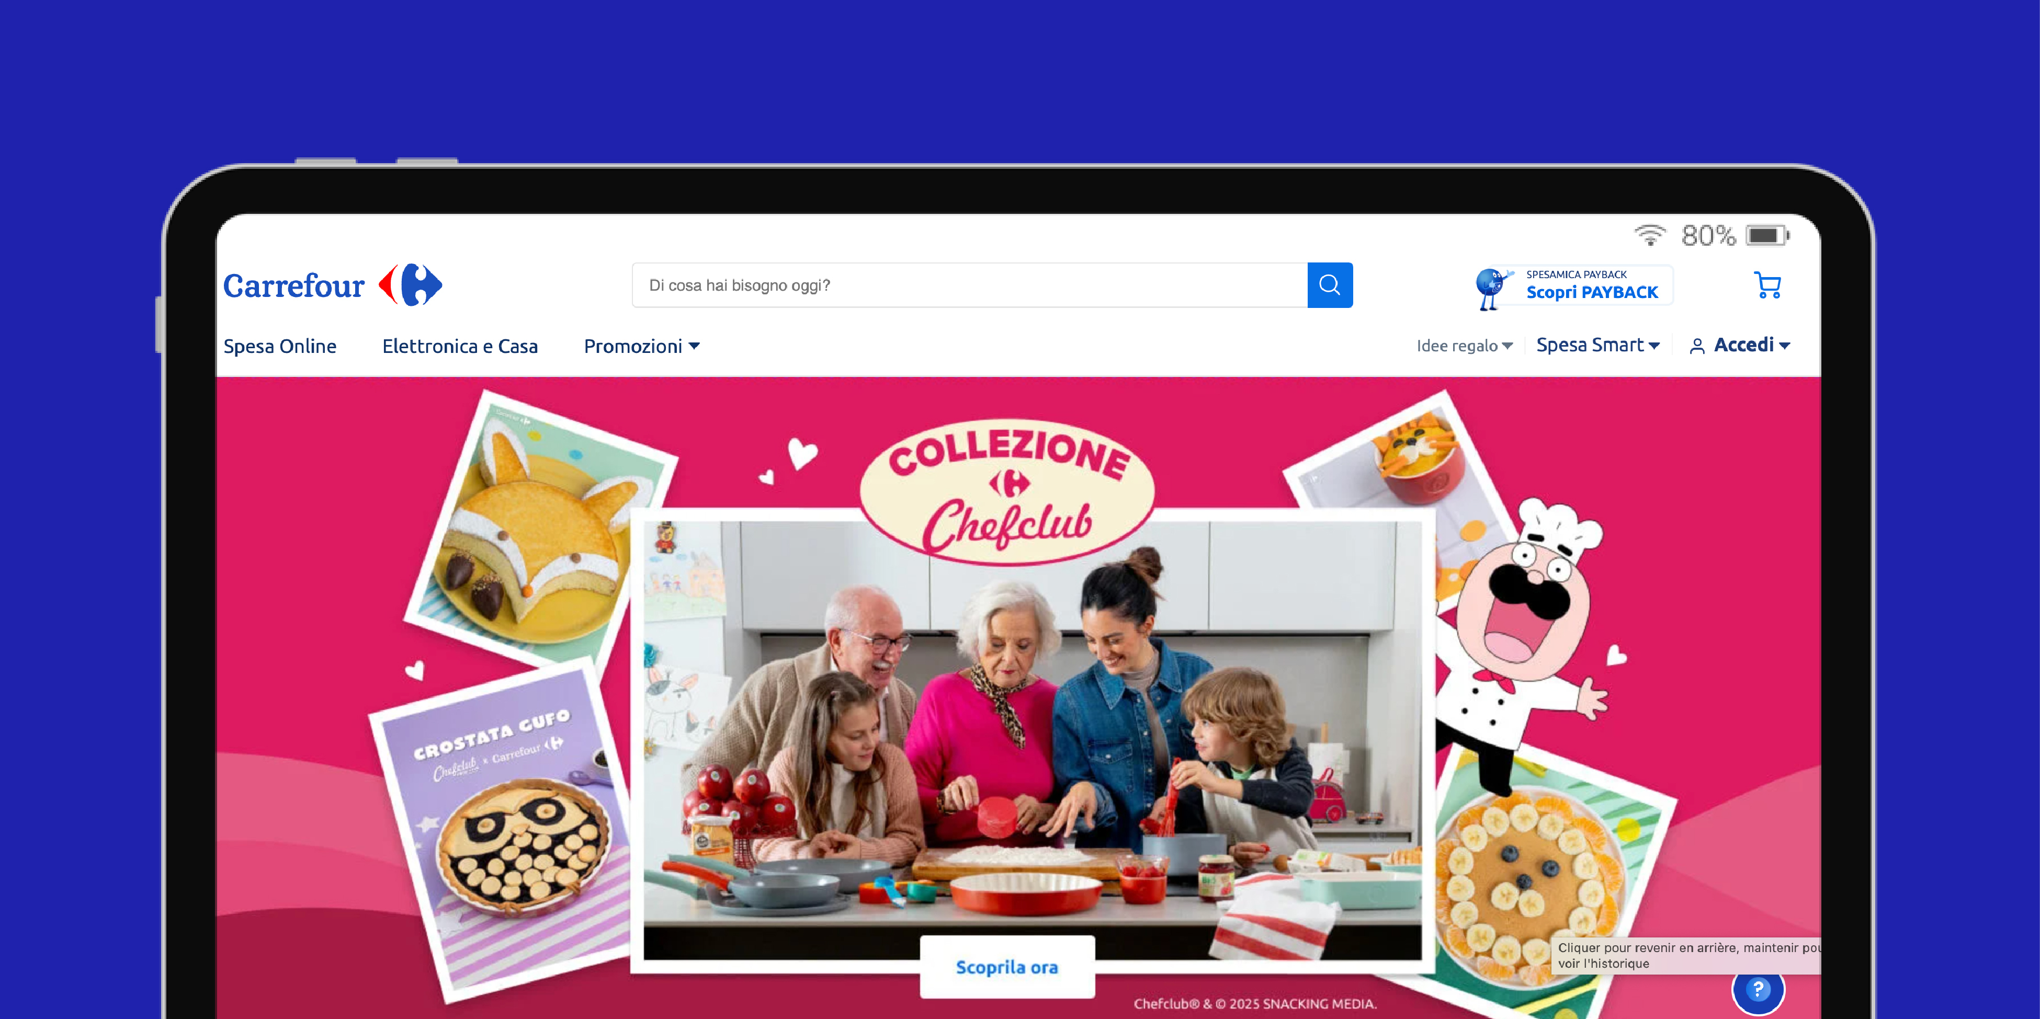Screen dimensions: 2040x1019
Task: Click the Scopri PAYBACK link
Action: (x=1592, y=292)
